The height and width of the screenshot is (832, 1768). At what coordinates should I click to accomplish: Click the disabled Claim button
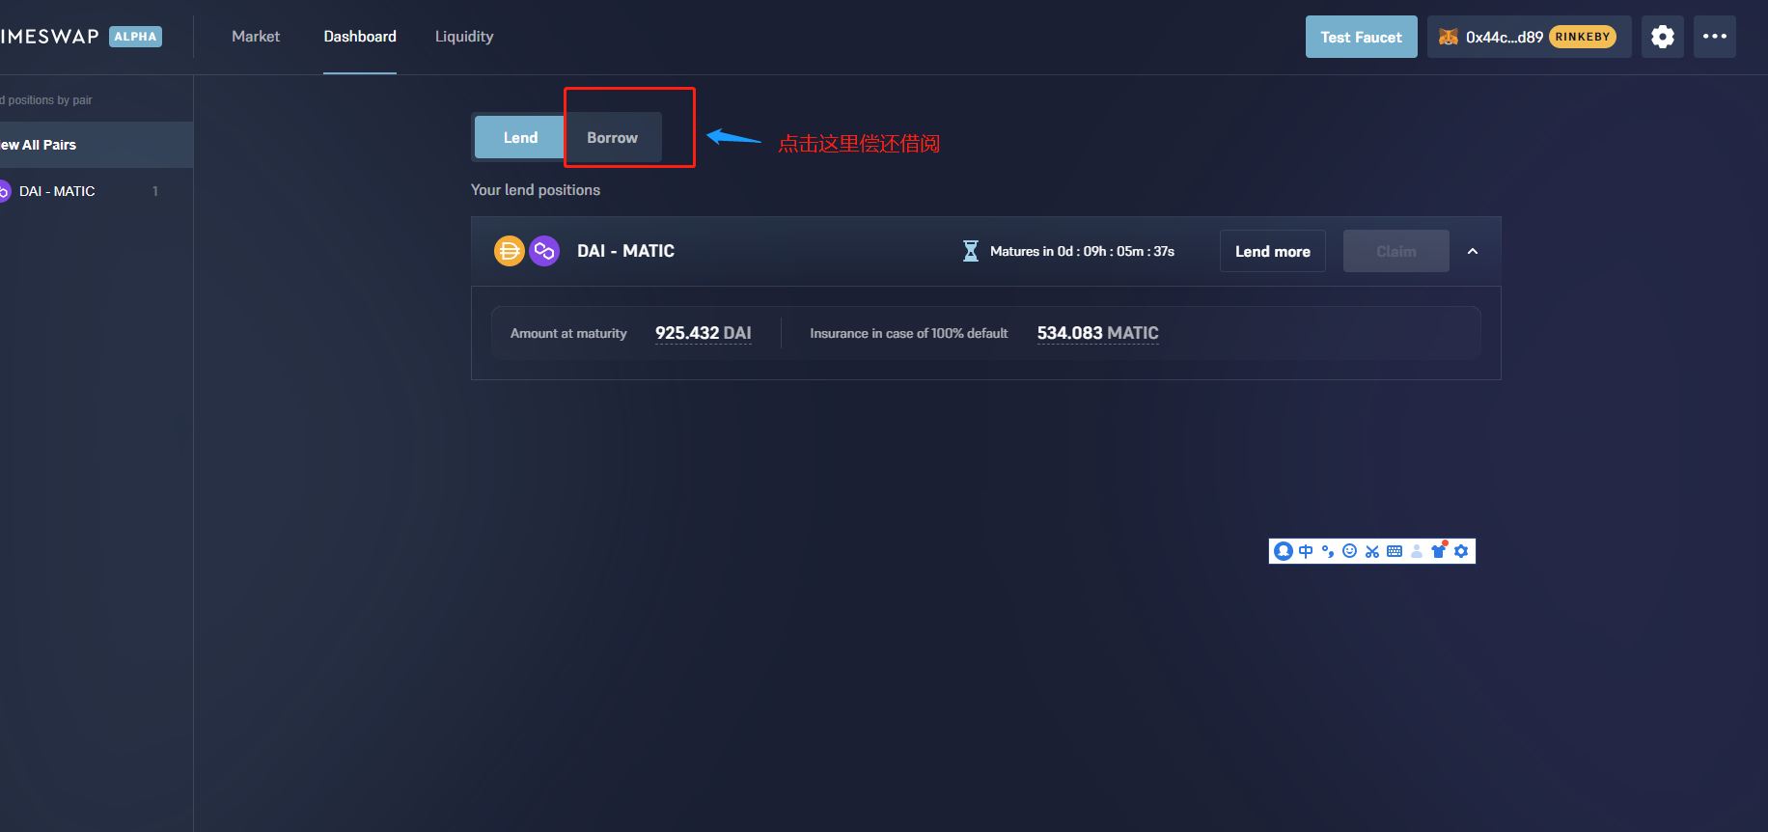[x=1396, y=251]
